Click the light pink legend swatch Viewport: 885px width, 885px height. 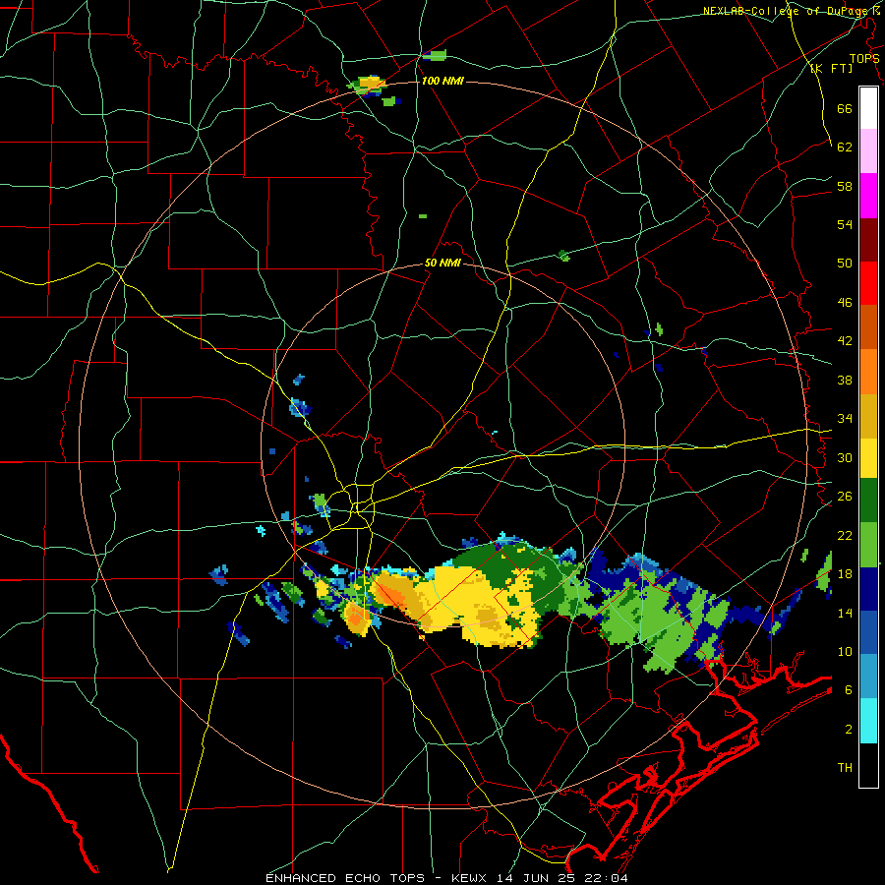click(x=868, y=150)
